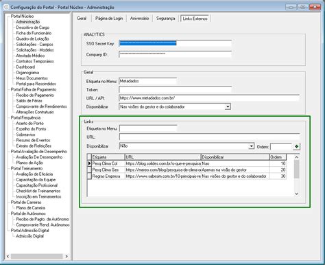325x265 pixels.
Task: Select the Pesq Clima Col row marker
Action: [x=89, y=163]
